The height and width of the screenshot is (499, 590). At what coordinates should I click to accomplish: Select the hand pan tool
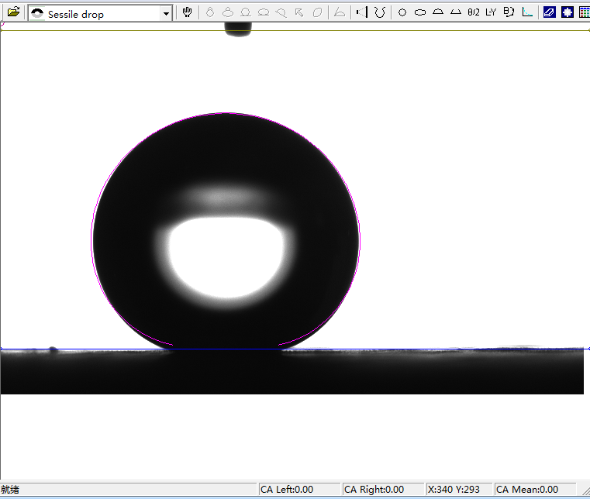[x=188, y=12]
